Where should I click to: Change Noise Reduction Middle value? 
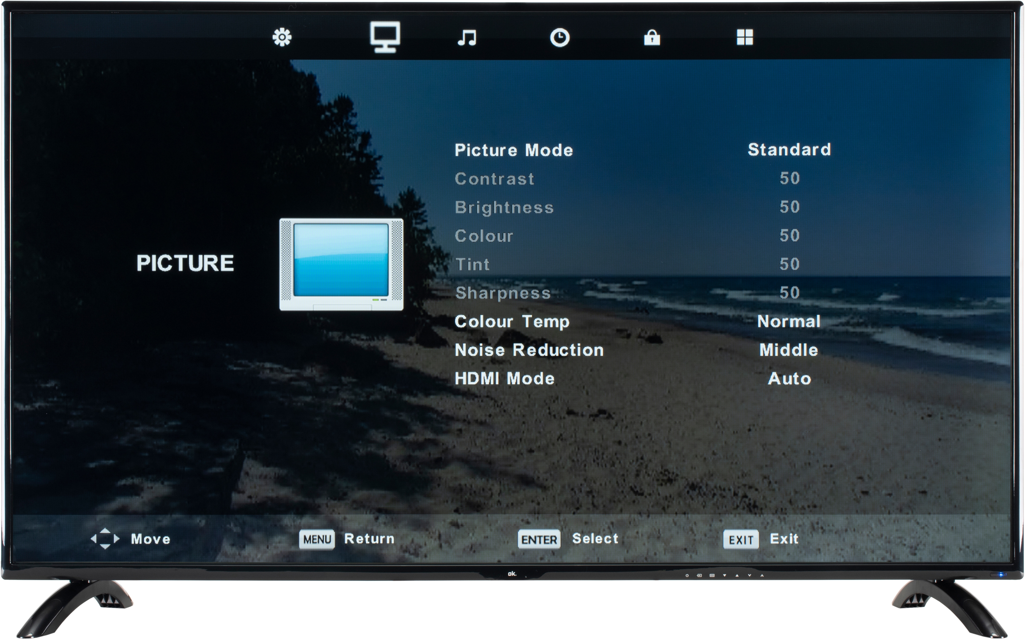(789, 350)
